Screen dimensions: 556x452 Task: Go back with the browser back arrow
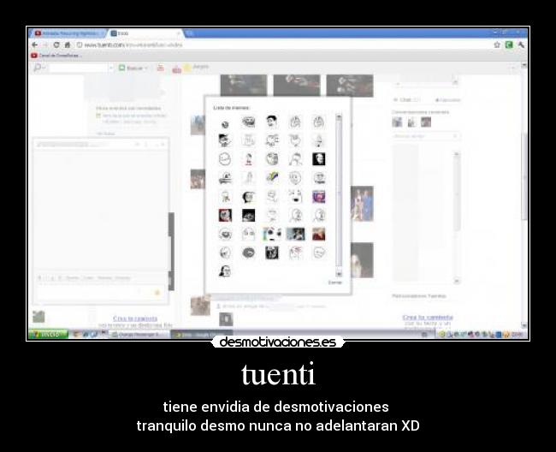(x=35, y=45)
